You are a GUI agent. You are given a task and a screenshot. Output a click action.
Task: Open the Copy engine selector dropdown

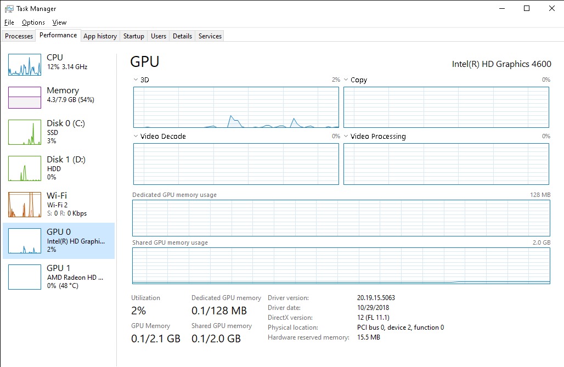346,80
